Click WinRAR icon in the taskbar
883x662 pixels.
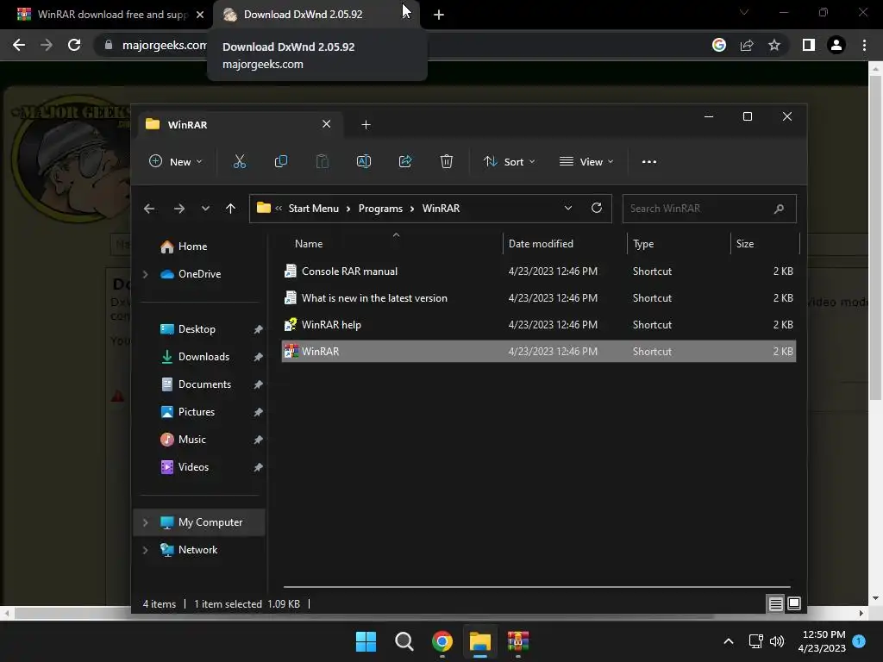pos(518,641)
